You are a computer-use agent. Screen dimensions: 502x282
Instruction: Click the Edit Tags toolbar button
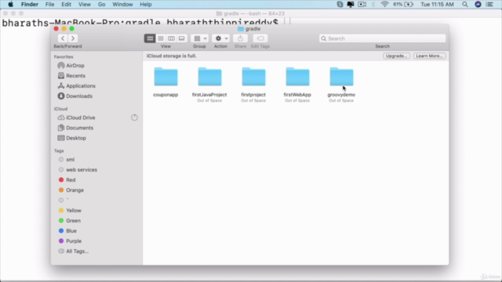click(260, 38)
